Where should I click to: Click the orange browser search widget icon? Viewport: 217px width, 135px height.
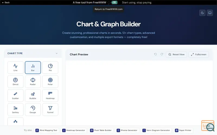(208, 126)
